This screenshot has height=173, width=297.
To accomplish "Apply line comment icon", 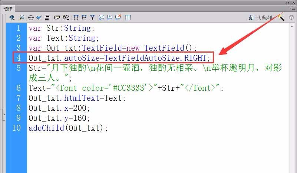I will tap(110, 18).
